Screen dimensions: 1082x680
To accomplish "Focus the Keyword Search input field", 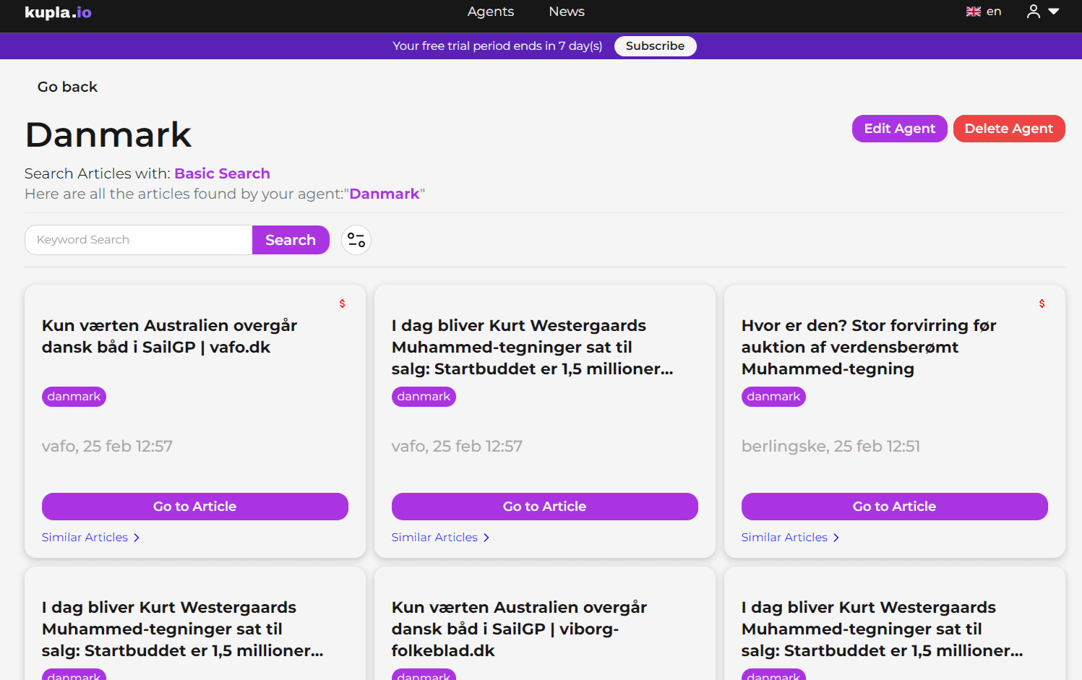I will point(139,240).
